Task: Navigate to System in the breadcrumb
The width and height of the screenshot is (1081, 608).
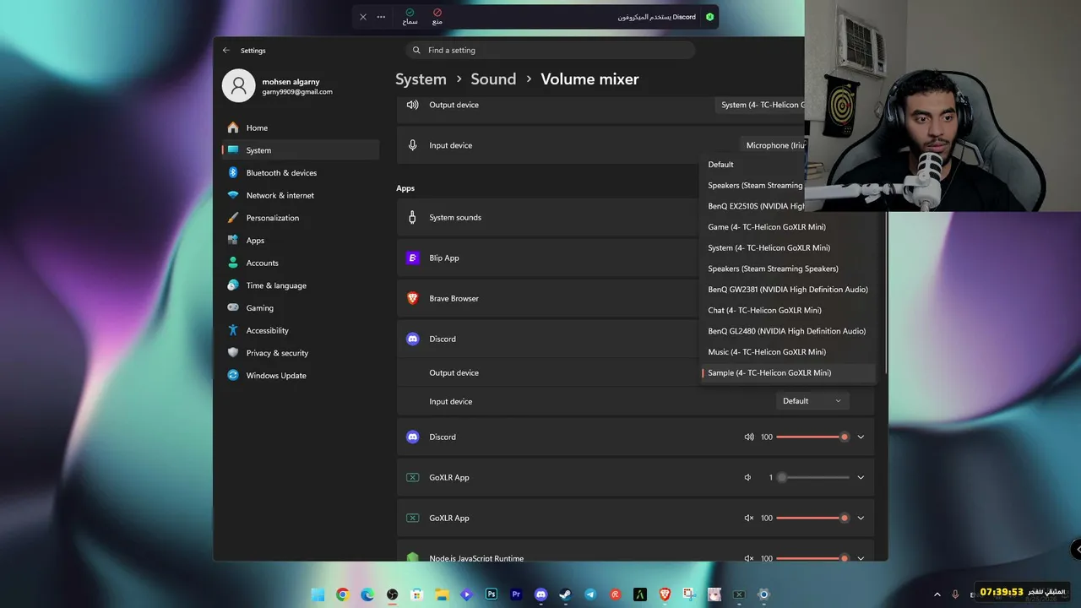Action: (x=421, y=79)
